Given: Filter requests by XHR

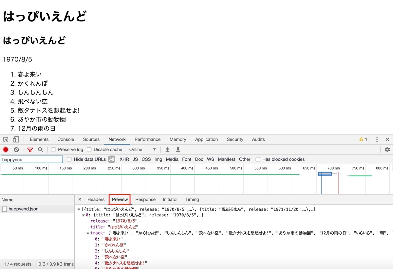Looking at the screenshot, I should pyautogui.click(x=124, y=159).
